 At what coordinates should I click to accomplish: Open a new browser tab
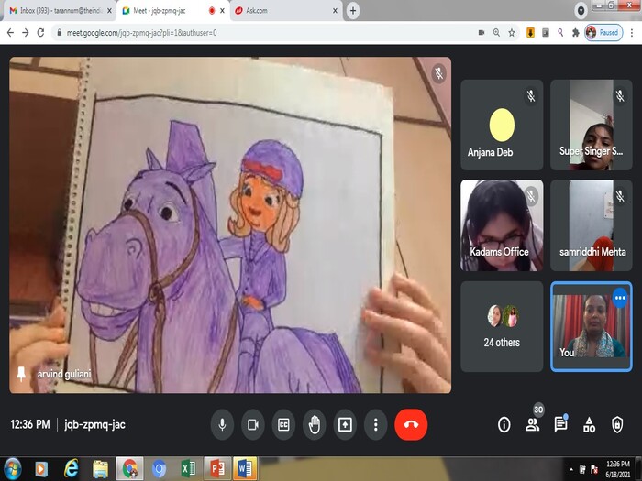[x=353, y=11]
